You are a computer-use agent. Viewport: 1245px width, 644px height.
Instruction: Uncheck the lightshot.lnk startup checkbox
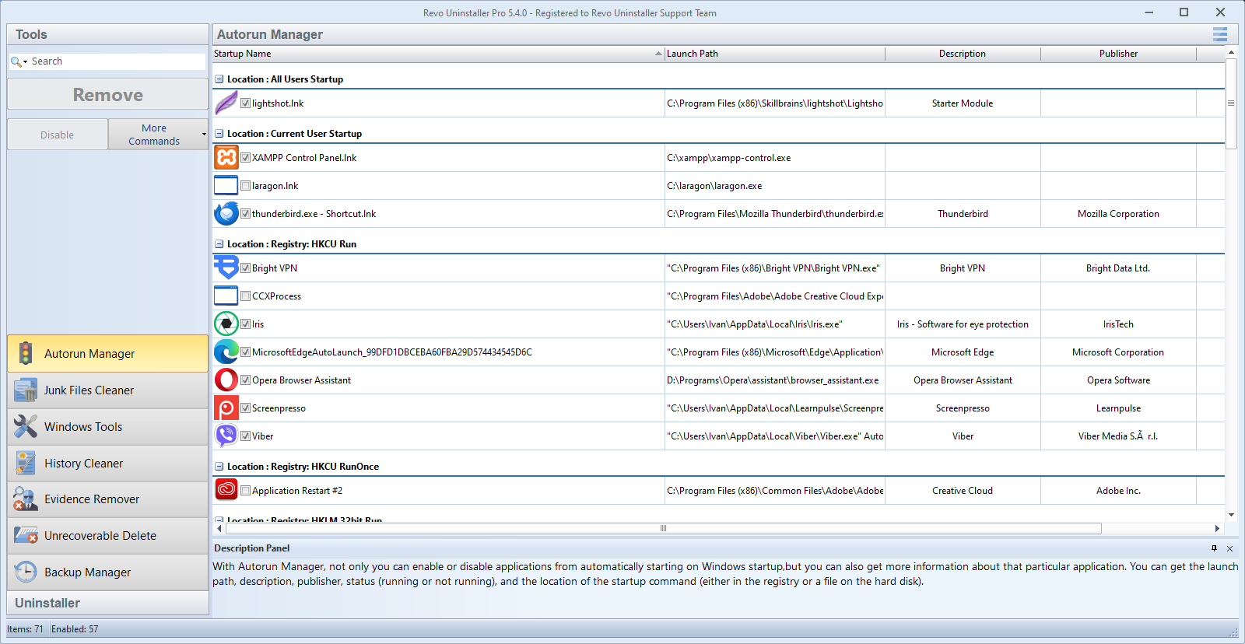pyautogui.click(x=245, y=103)
